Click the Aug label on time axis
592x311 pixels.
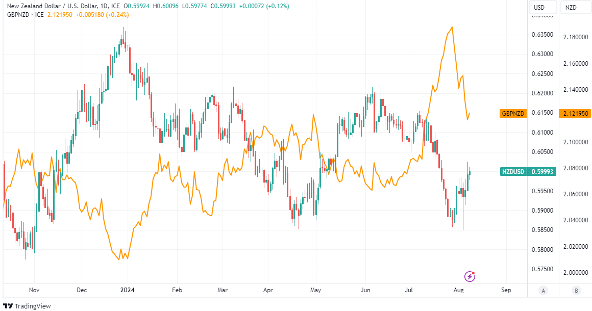pos(458,290)
